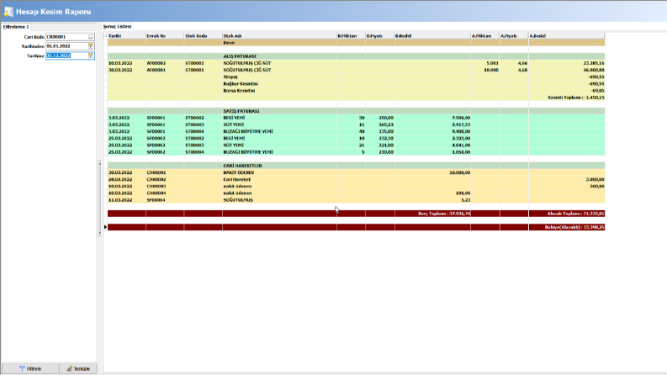Sort by the B.Miktarı column header

351,35
